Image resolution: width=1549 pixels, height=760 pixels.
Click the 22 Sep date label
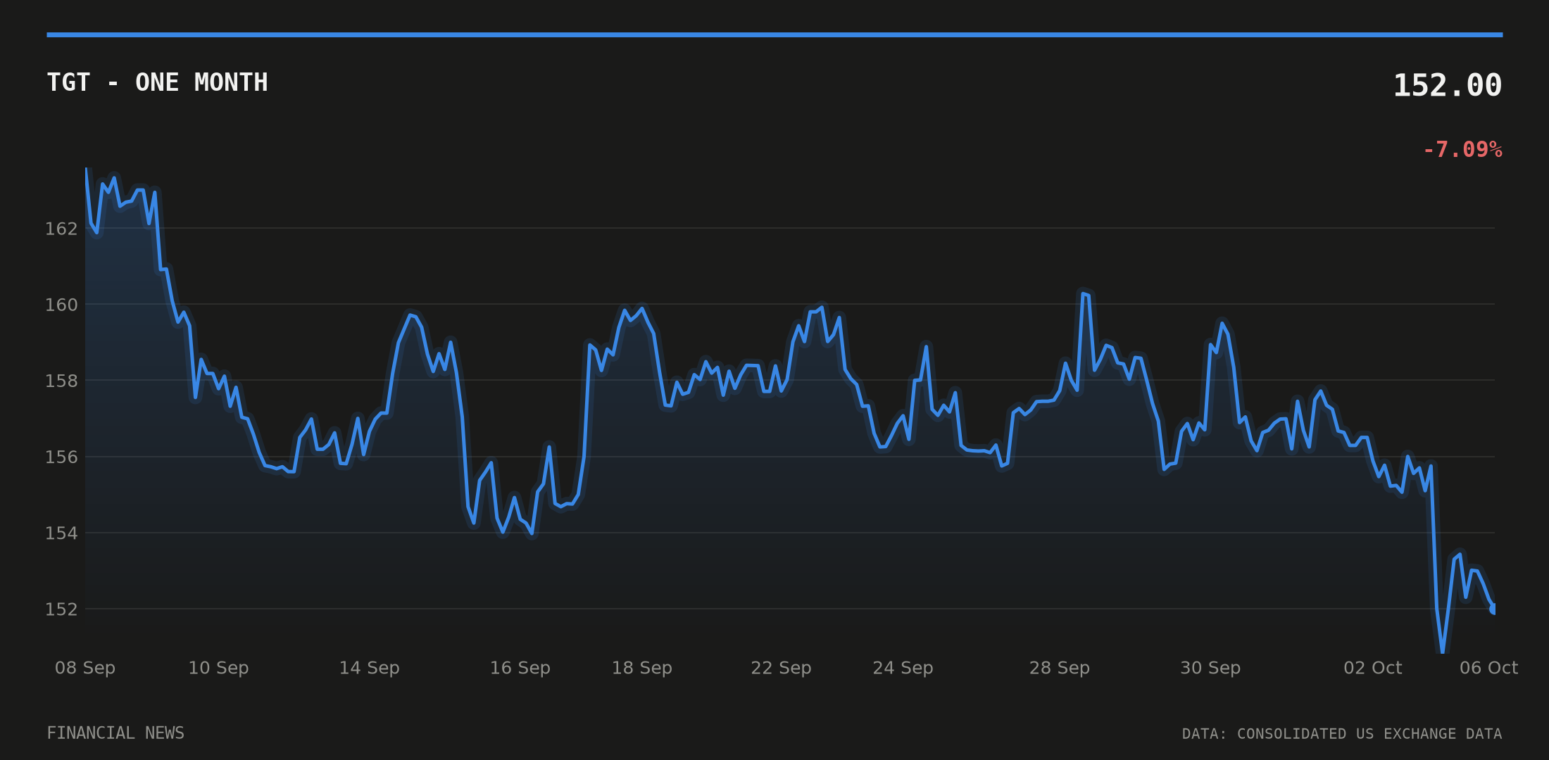pos(781,668)
